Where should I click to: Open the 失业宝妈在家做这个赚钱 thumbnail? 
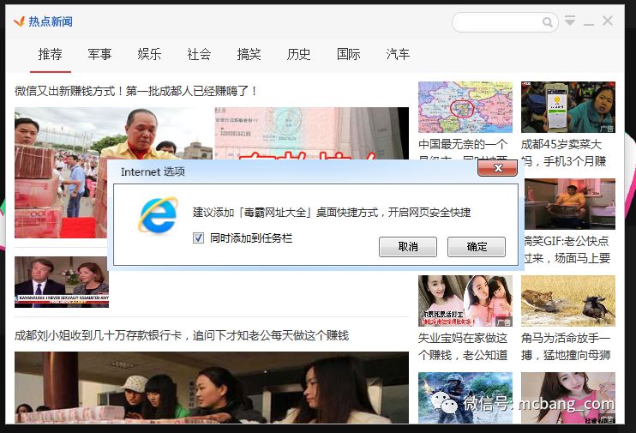click(465, 301)
